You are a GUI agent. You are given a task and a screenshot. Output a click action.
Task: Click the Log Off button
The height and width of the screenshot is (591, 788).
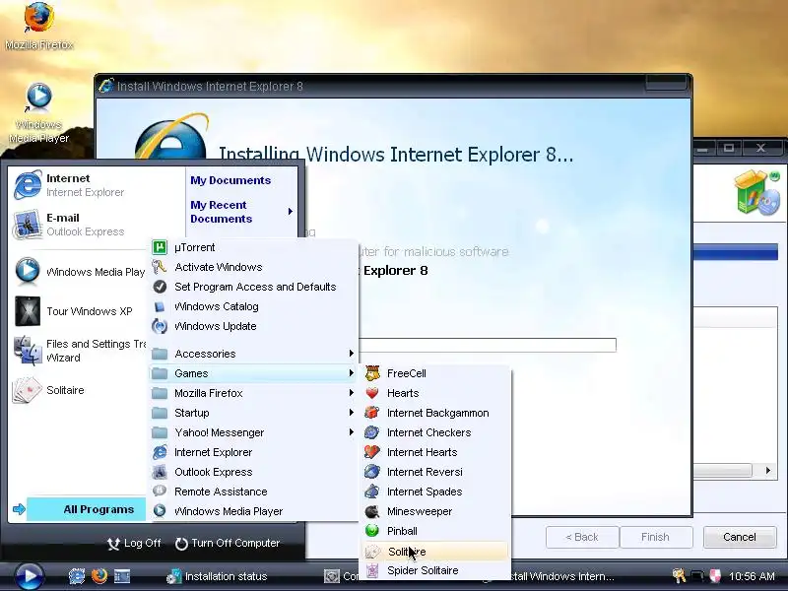[134, 544]
